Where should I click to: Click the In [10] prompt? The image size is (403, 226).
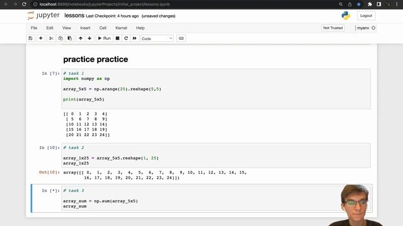click(49, 148)
